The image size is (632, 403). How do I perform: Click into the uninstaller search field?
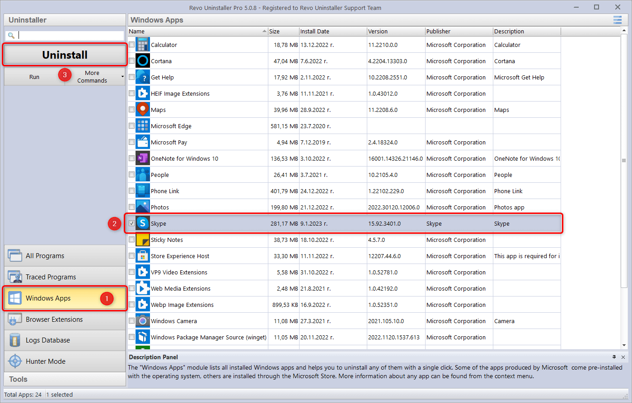[x=70, y=35]
